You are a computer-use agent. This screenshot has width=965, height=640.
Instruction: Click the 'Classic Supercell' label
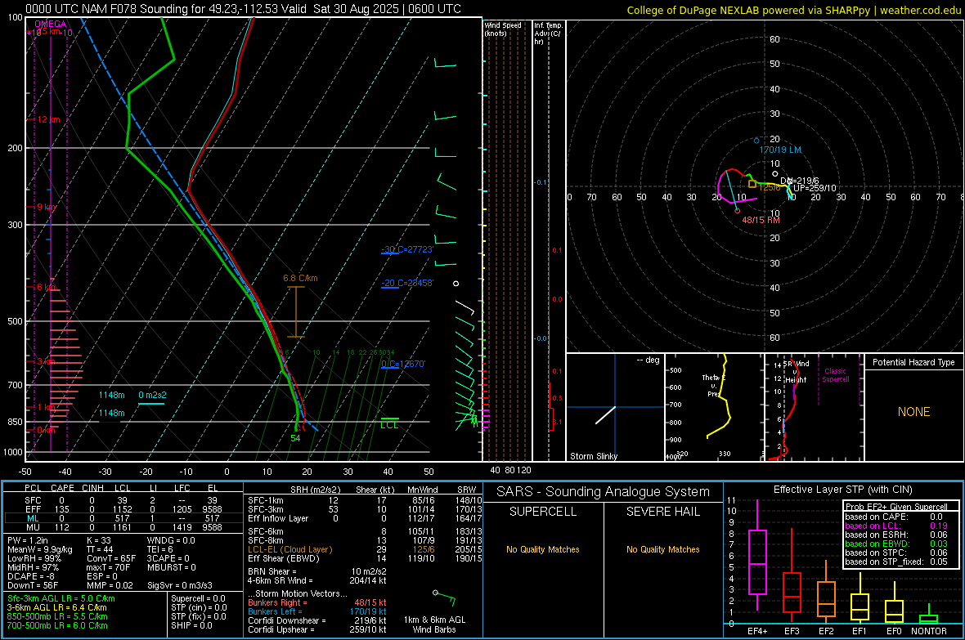pyautogui.click(x=835, y=375)
